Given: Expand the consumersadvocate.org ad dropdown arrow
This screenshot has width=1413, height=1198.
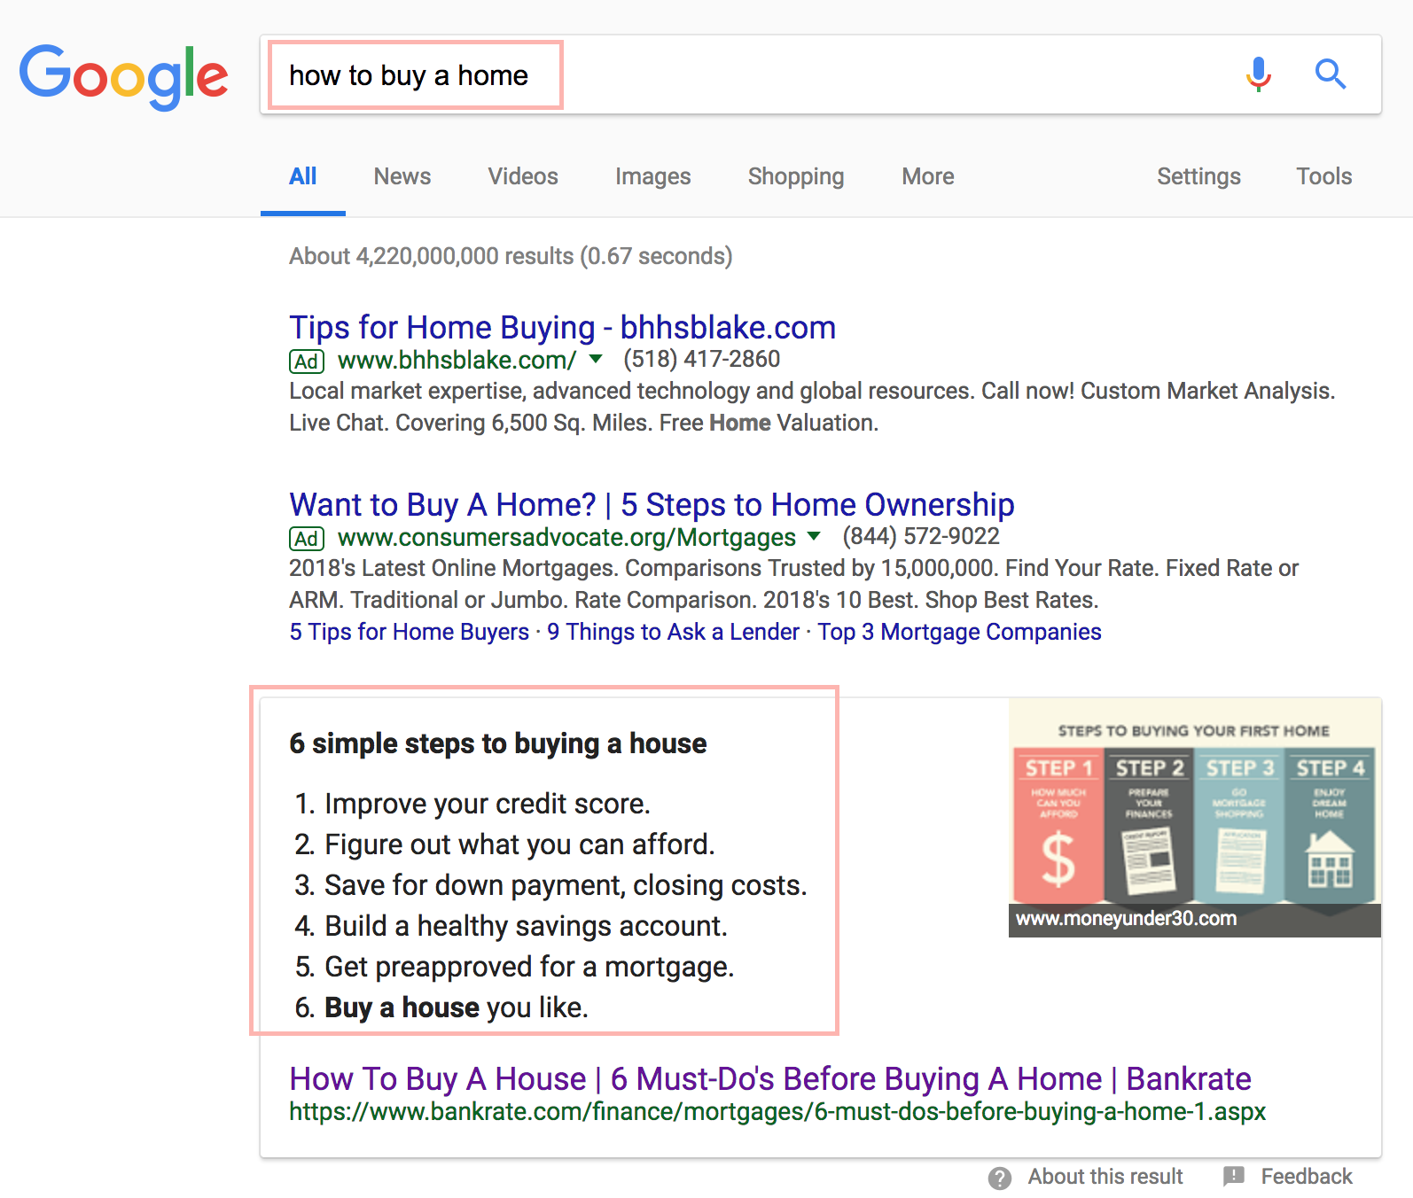Looking at the screenshot, I should click(x=814, y=536).
